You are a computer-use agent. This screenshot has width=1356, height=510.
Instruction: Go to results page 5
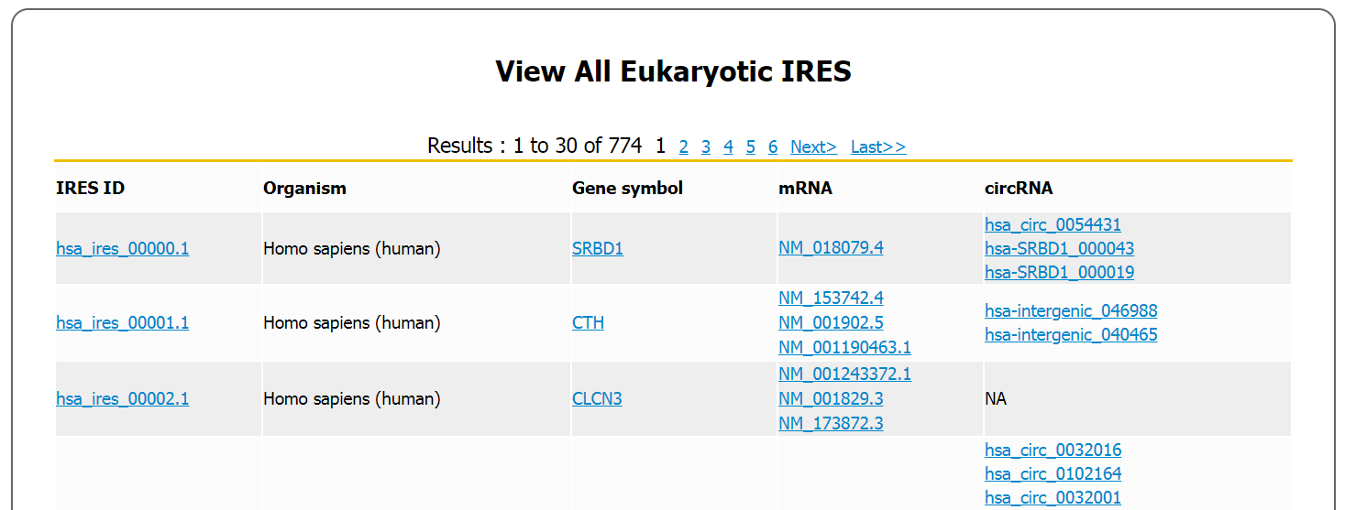coord(751,146)
